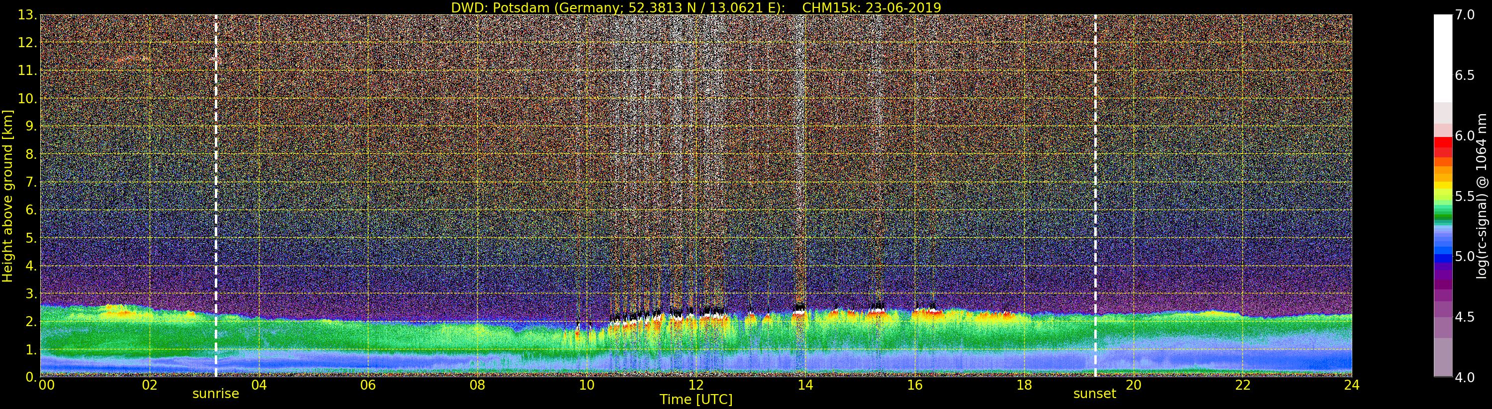Image resolution: width=1492 pixels, height=409 pixels.
Task: Click the '5.' height tick label
Action: (x=31, y=238)
